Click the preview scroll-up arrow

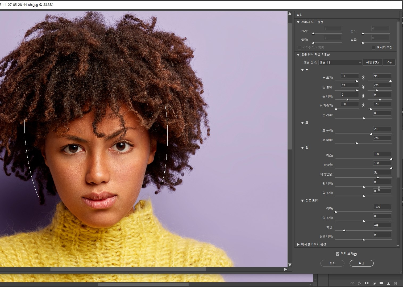[290, 14]
